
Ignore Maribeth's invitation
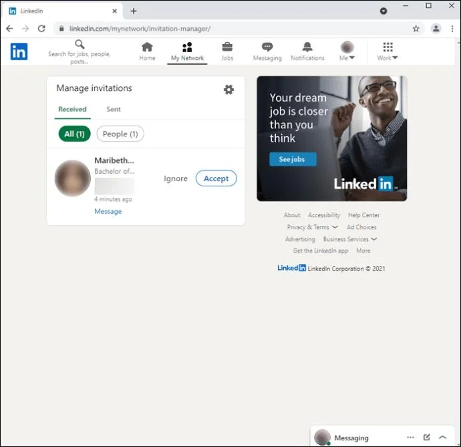[x=176, y=178]
